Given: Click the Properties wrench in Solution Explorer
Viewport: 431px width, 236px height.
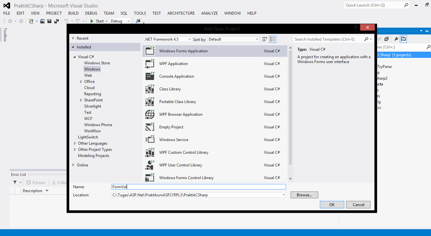Looking at the screenshot, I should 397,39.
